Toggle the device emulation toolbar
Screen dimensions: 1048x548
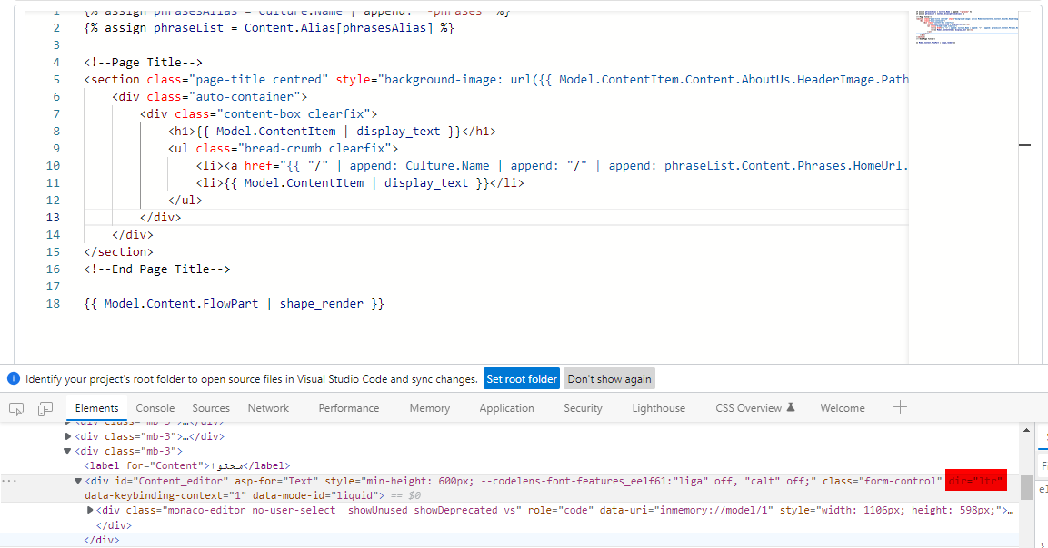pyautogui.click(x=45, y=409)
